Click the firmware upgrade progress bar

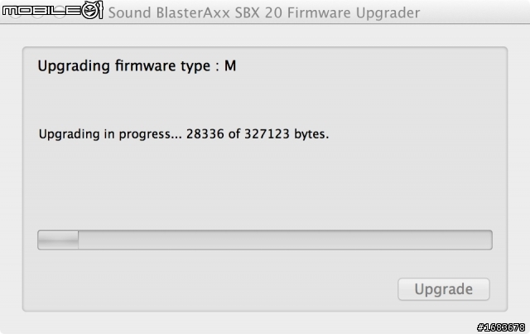coord(265,240)
